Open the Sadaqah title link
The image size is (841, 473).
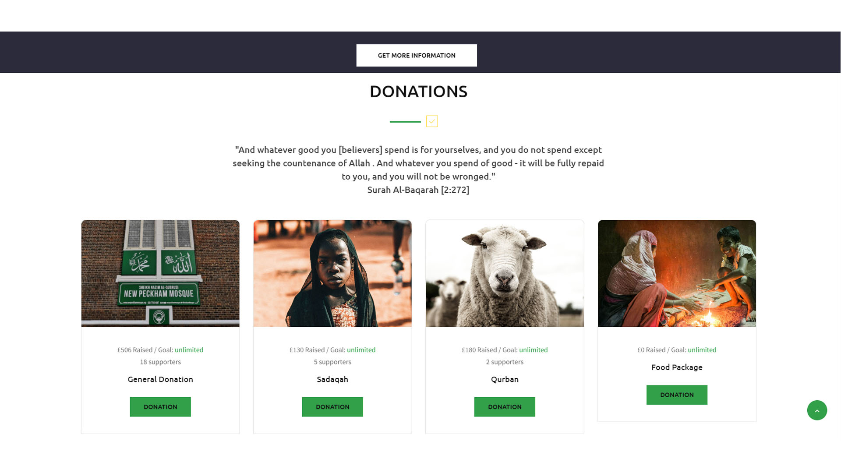pyautogui.click(x=332, y=379)
